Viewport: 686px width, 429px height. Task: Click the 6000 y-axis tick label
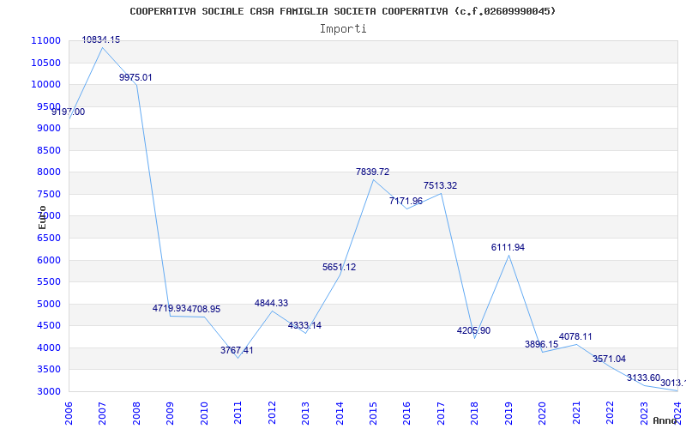[x=48, y=260]
